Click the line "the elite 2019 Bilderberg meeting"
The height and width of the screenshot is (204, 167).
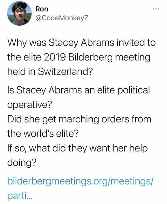[79, 57]
